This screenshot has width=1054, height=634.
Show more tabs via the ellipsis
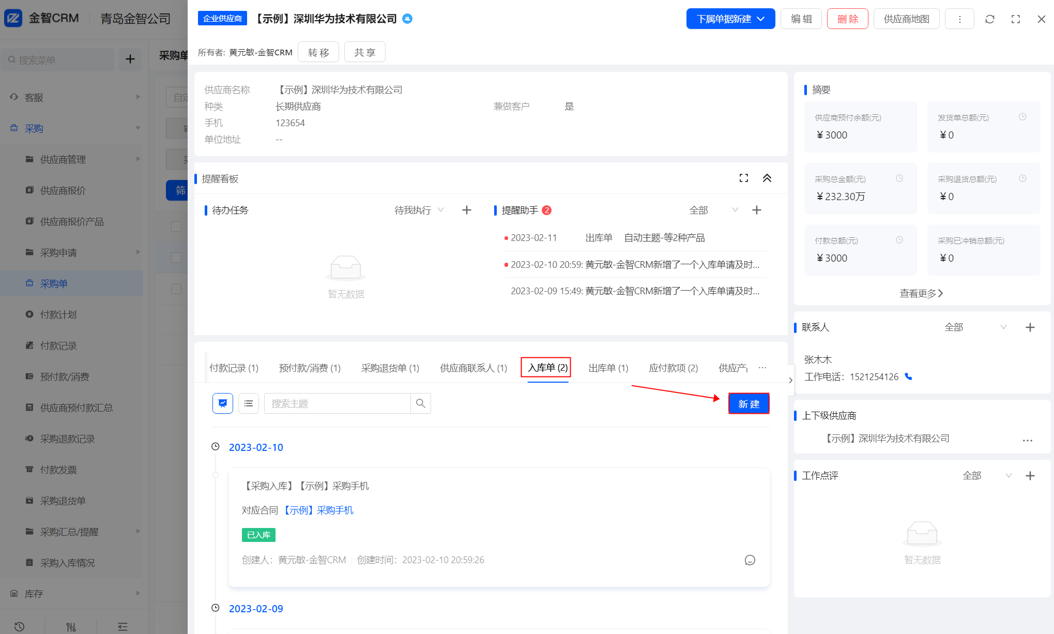coord(762,368)
